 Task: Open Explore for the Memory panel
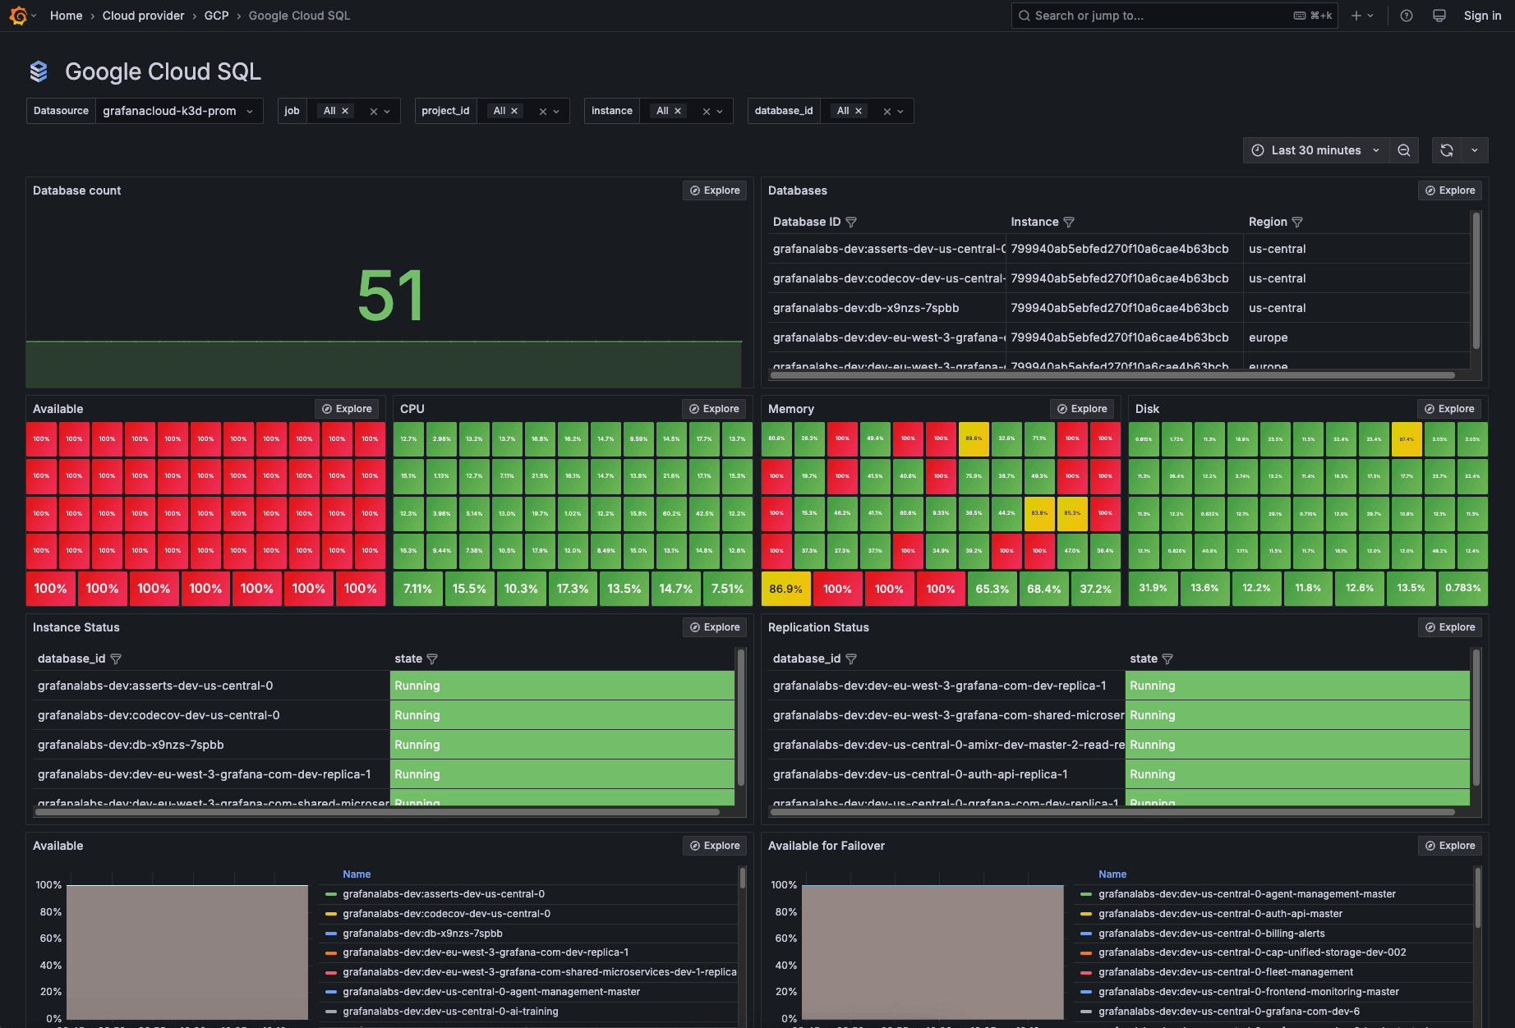point(1082,408)
